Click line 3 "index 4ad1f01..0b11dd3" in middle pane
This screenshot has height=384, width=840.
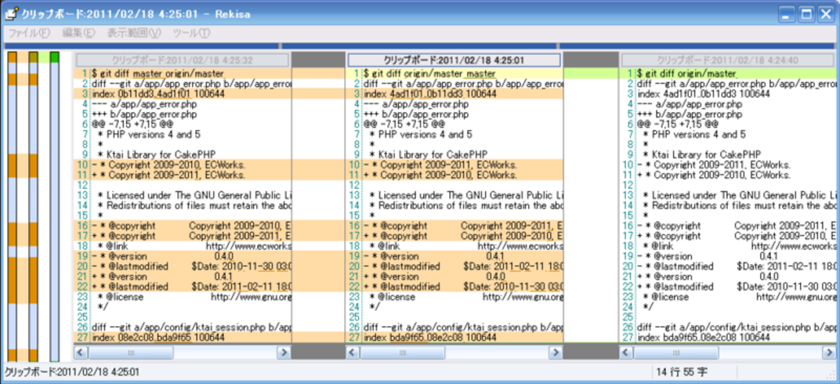coord(430,94)
